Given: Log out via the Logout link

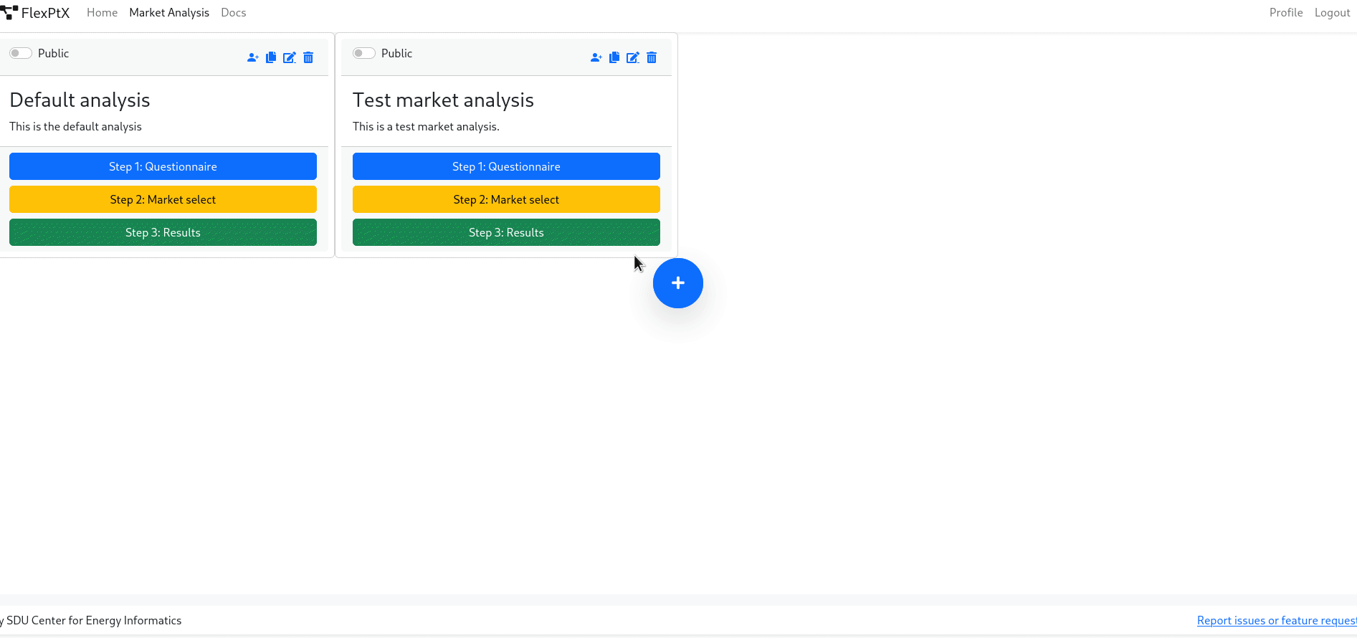Looking at the screenshot, I should [1333, 13].
